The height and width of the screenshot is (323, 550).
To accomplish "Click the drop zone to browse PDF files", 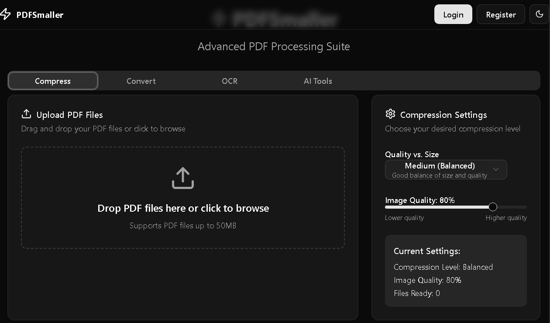I will click(x=182, y=198).
